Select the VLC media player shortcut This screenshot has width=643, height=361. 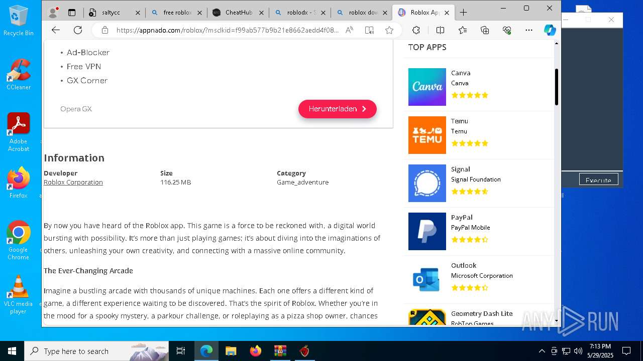19,295
